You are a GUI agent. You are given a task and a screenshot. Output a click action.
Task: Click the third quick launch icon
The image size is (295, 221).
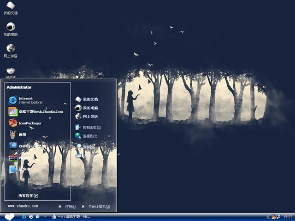tap(38, 217)
